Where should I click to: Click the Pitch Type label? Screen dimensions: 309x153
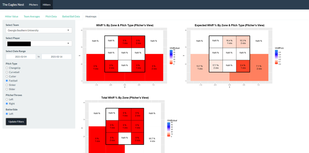pos(11,64)
